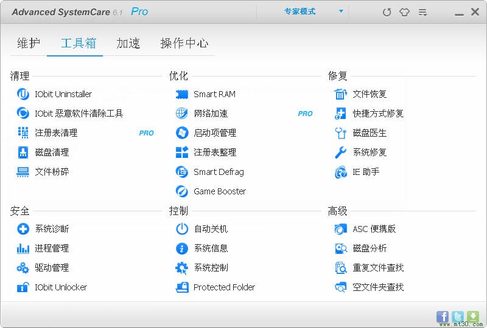Open the skin shirt icon
Screen dimensions: 487x328
point(404,12)
